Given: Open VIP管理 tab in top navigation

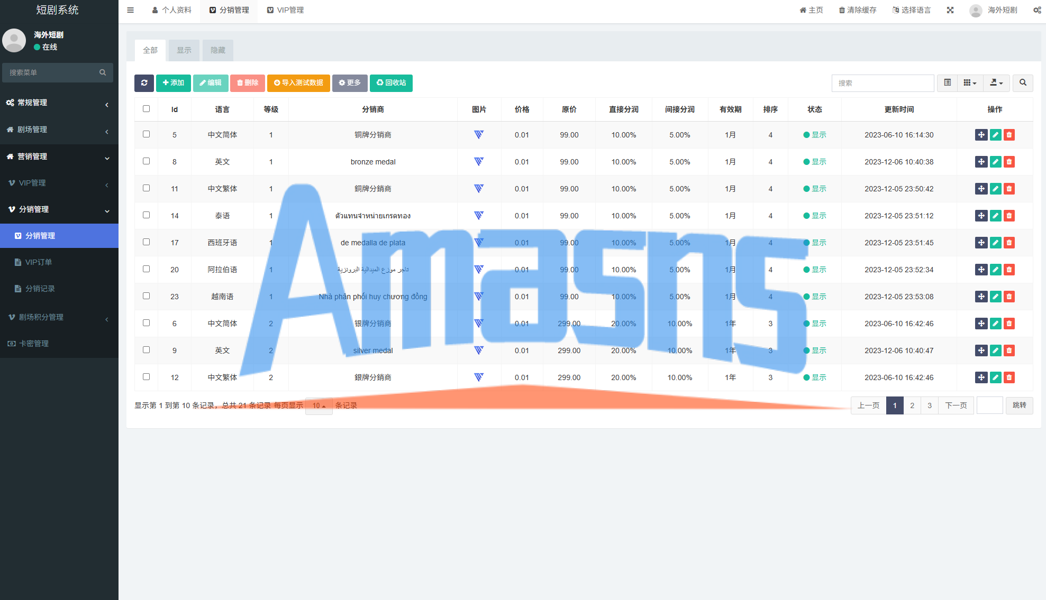Looking at the screenshot, I should pos(285,10).
